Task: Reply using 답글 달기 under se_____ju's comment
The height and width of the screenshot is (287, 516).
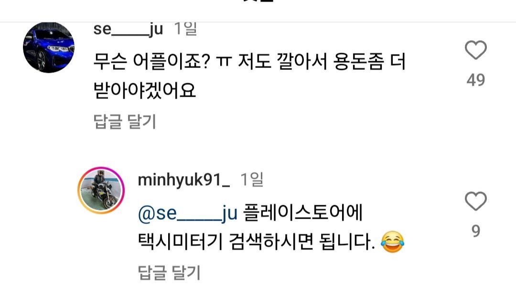Action: (125, 121)
